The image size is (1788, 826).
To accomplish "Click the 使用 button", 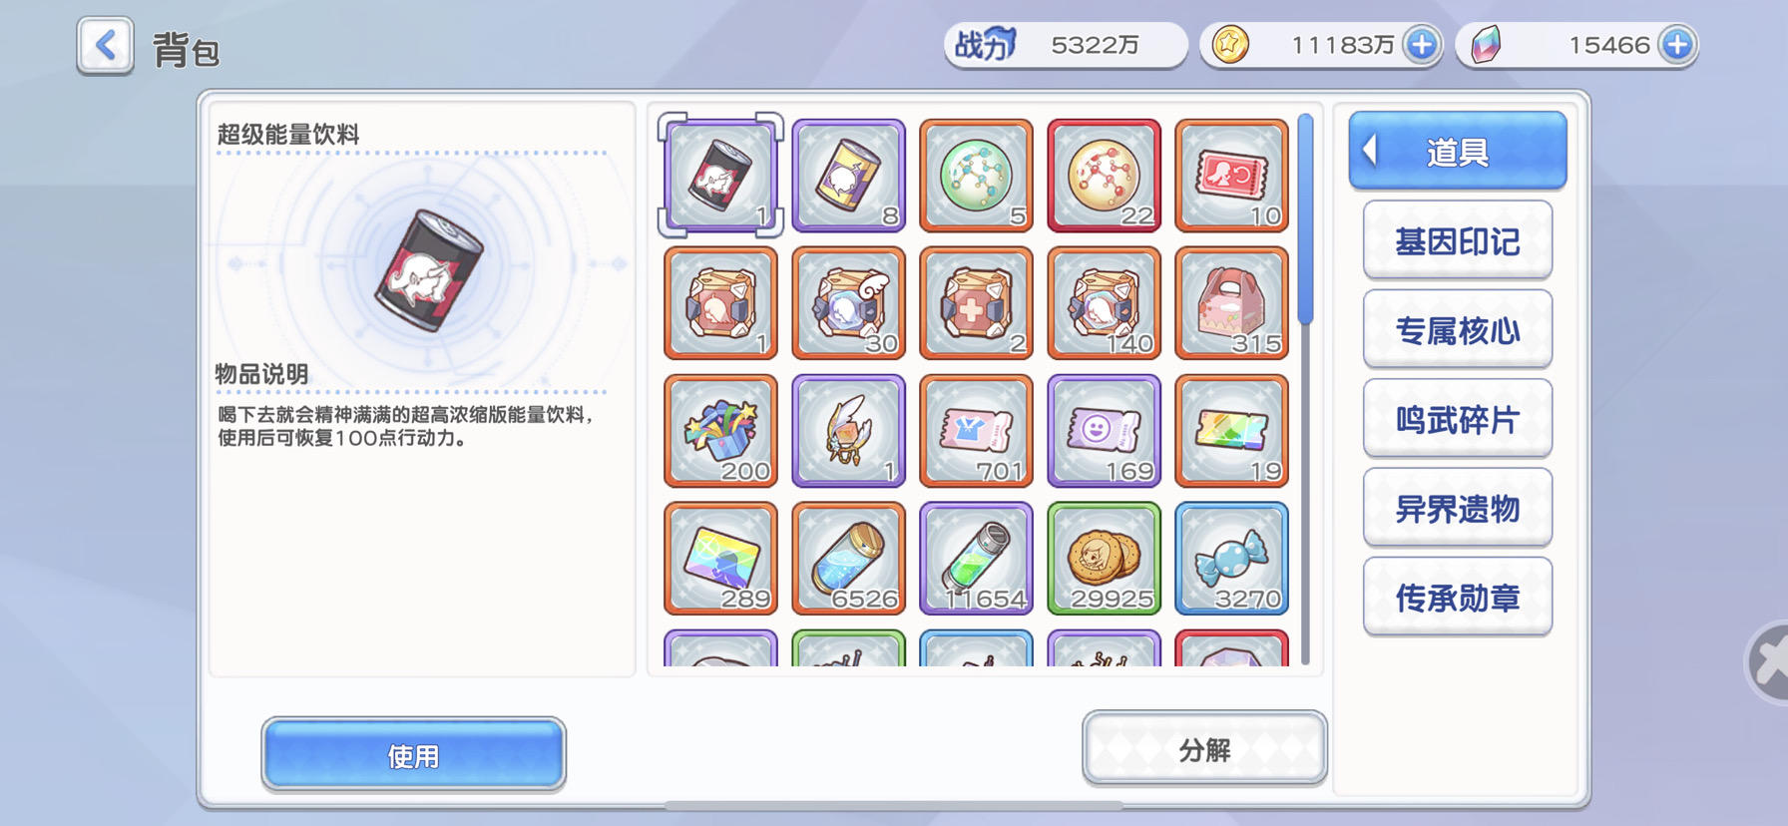I will pos(413,755).
